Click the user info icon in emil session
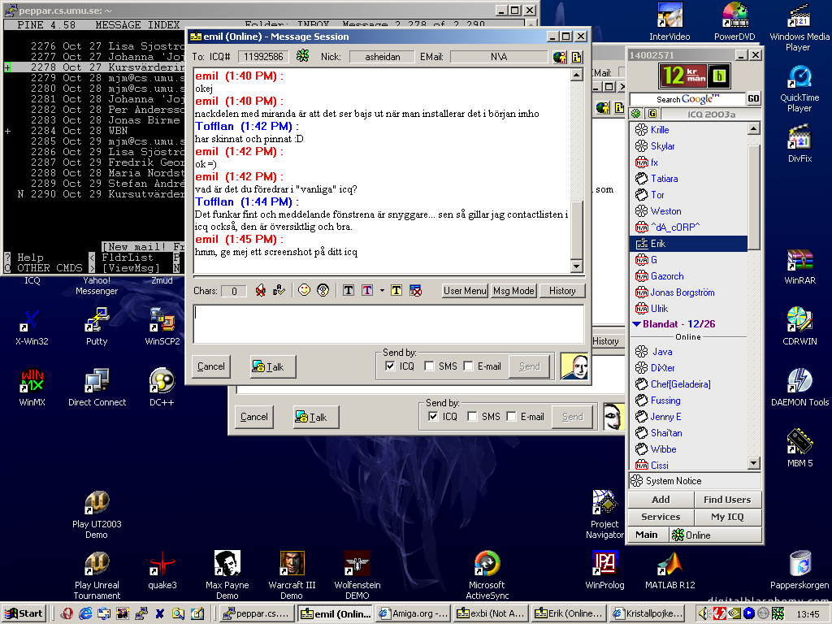 (559, 57)
